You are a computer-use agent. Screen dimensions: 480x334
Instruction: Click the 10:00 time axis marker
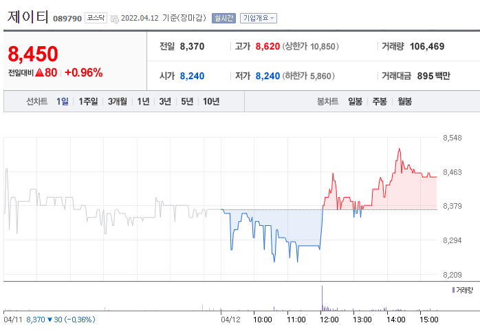[263, 320]
